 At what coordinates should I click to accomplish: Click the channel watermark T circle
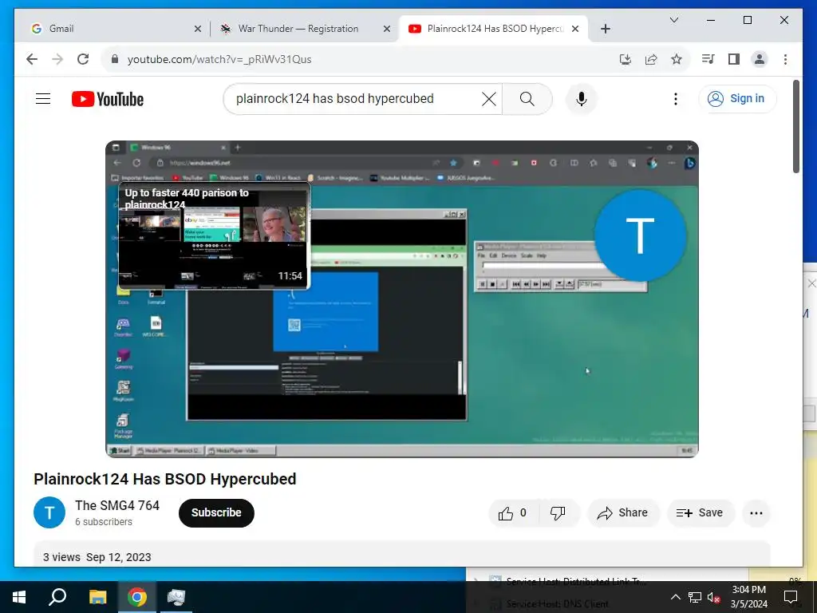pyautogui.click(x=641, y=235)
